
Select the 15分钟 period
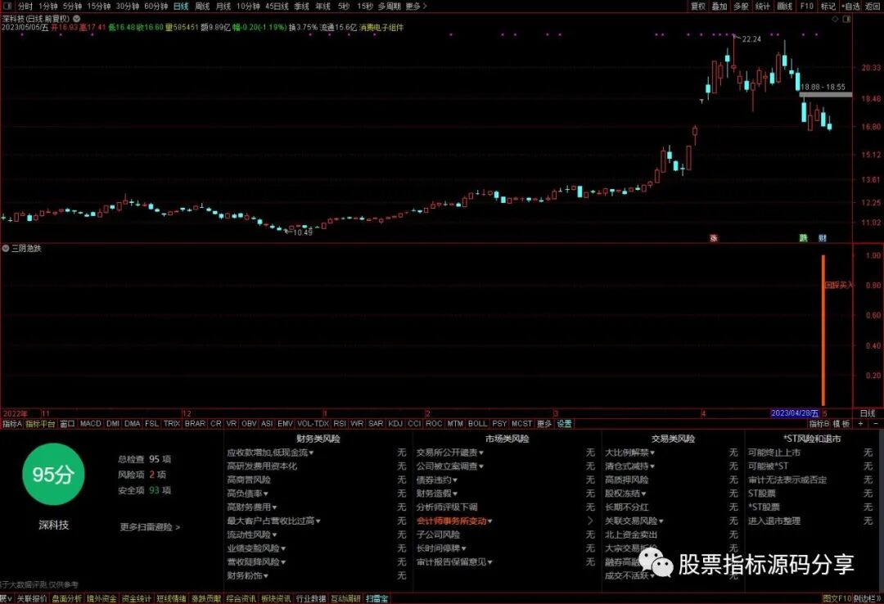tap(99, 7)
